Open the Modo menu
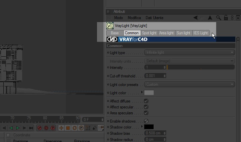 coord(119,18)
